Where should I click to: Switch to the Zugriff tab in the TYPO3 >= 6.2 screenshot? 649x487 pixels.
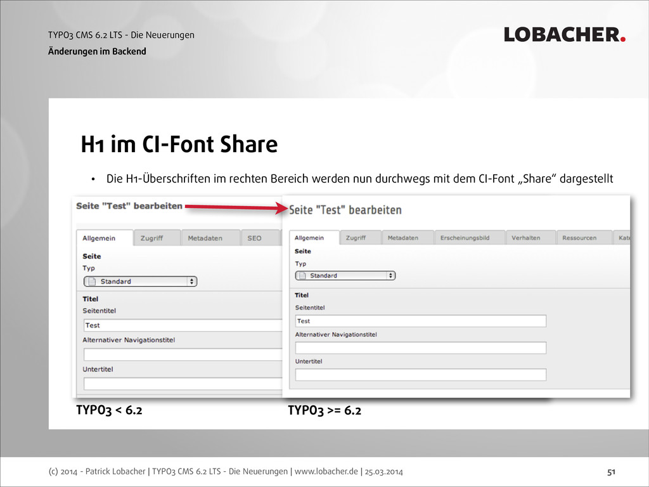(x=361, y=238)
